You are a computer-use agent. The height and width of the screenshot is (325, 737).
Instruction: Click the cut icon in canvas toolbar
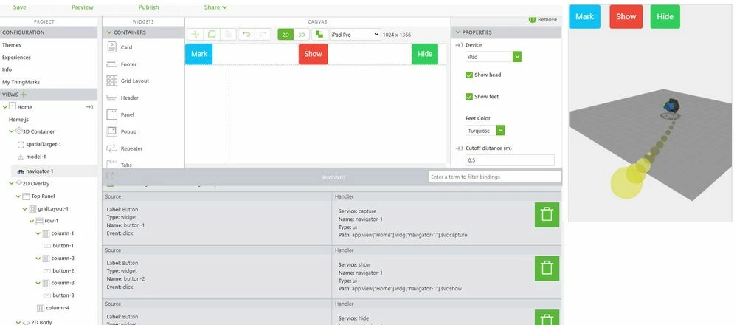click(196, 34)
